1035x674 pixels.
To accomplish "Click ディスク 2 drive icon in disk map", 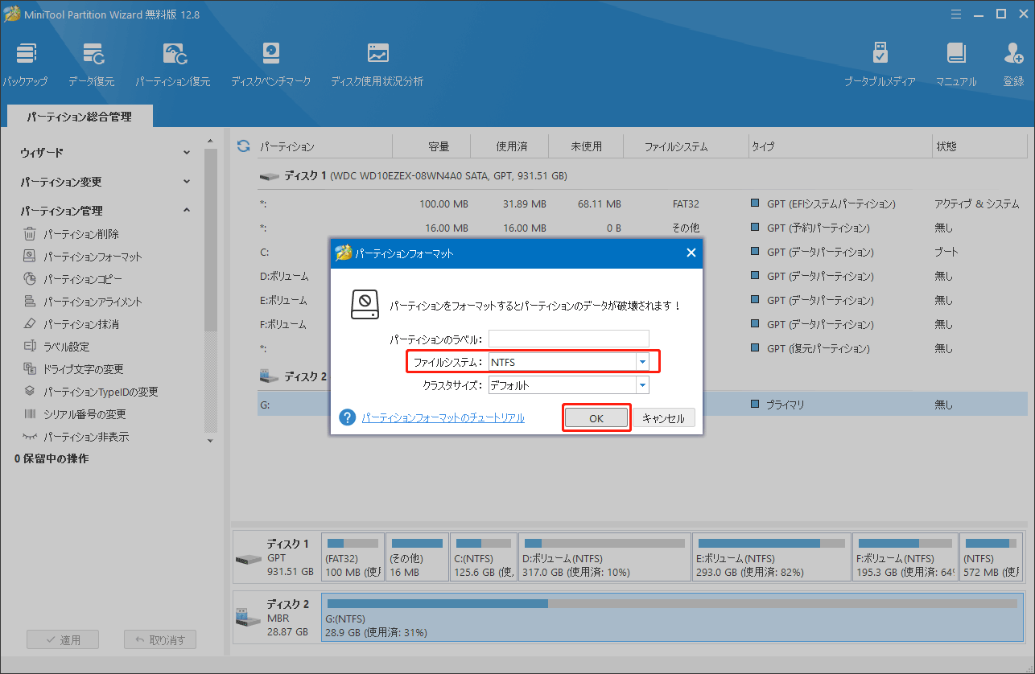I will point(248,619).
